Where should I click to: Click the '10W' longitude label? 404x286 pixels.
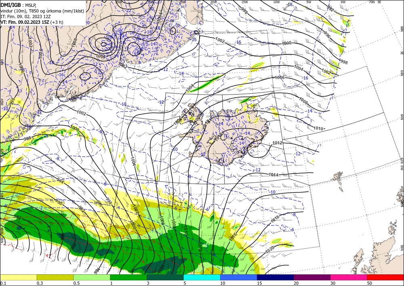pos(276,2)
